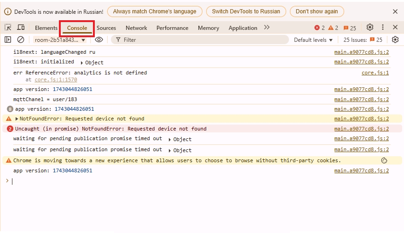Clear console with the block icon

21,40
